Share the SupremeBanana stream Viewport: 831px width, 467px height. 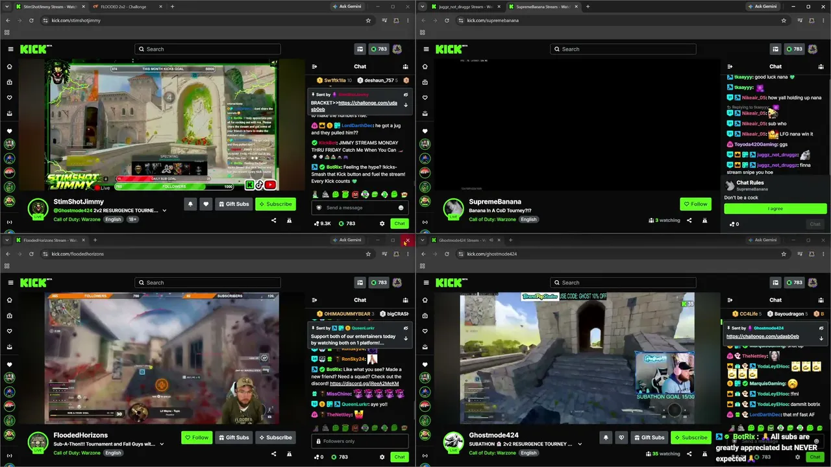[689, 220]
